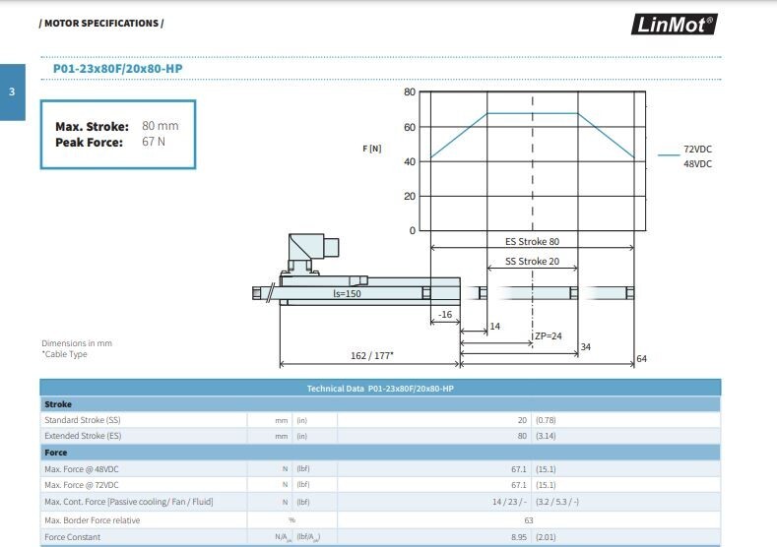Click the 72VDC legend entry
Screen dimensions: 777x547
[x=697, y=149]
